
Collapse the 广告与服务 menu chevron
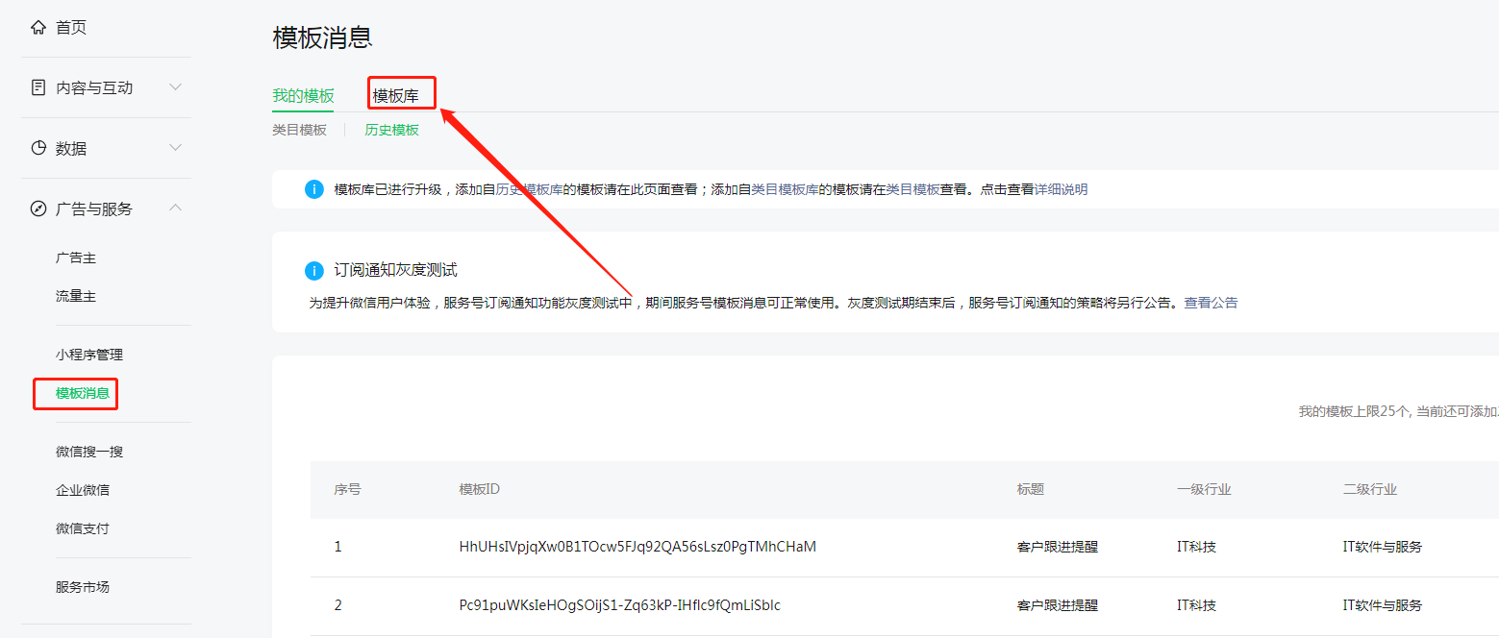pos(176,209)
